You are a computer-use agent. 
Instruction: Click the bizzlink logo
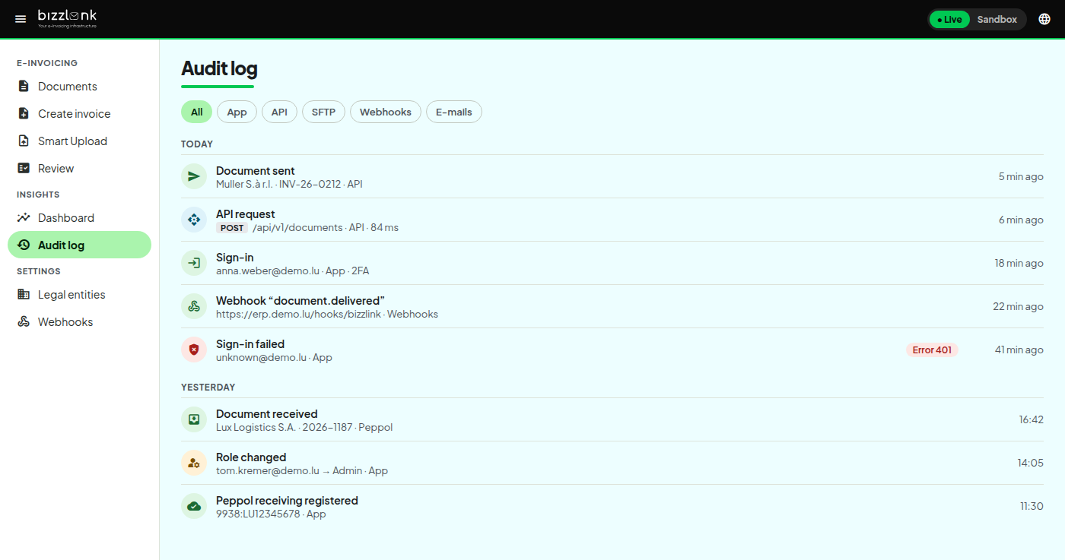click(67, 18)
